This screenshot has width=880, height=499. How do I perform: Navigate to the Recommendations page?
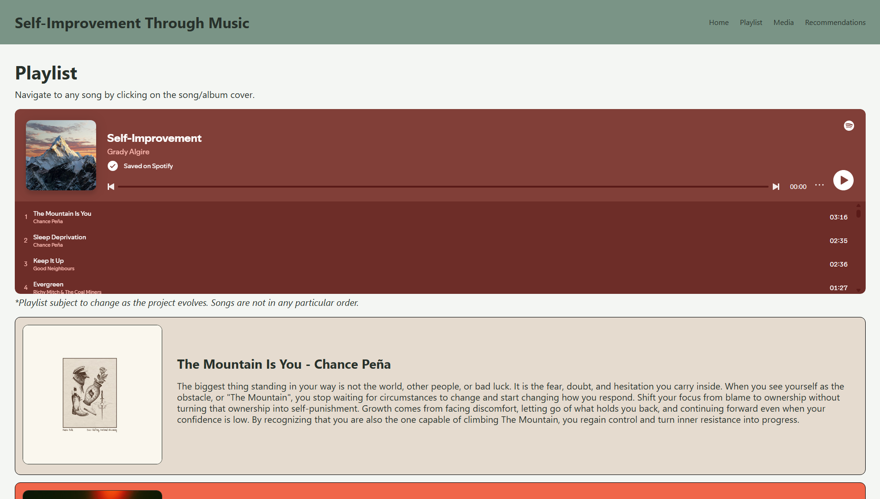pos(835,22)
